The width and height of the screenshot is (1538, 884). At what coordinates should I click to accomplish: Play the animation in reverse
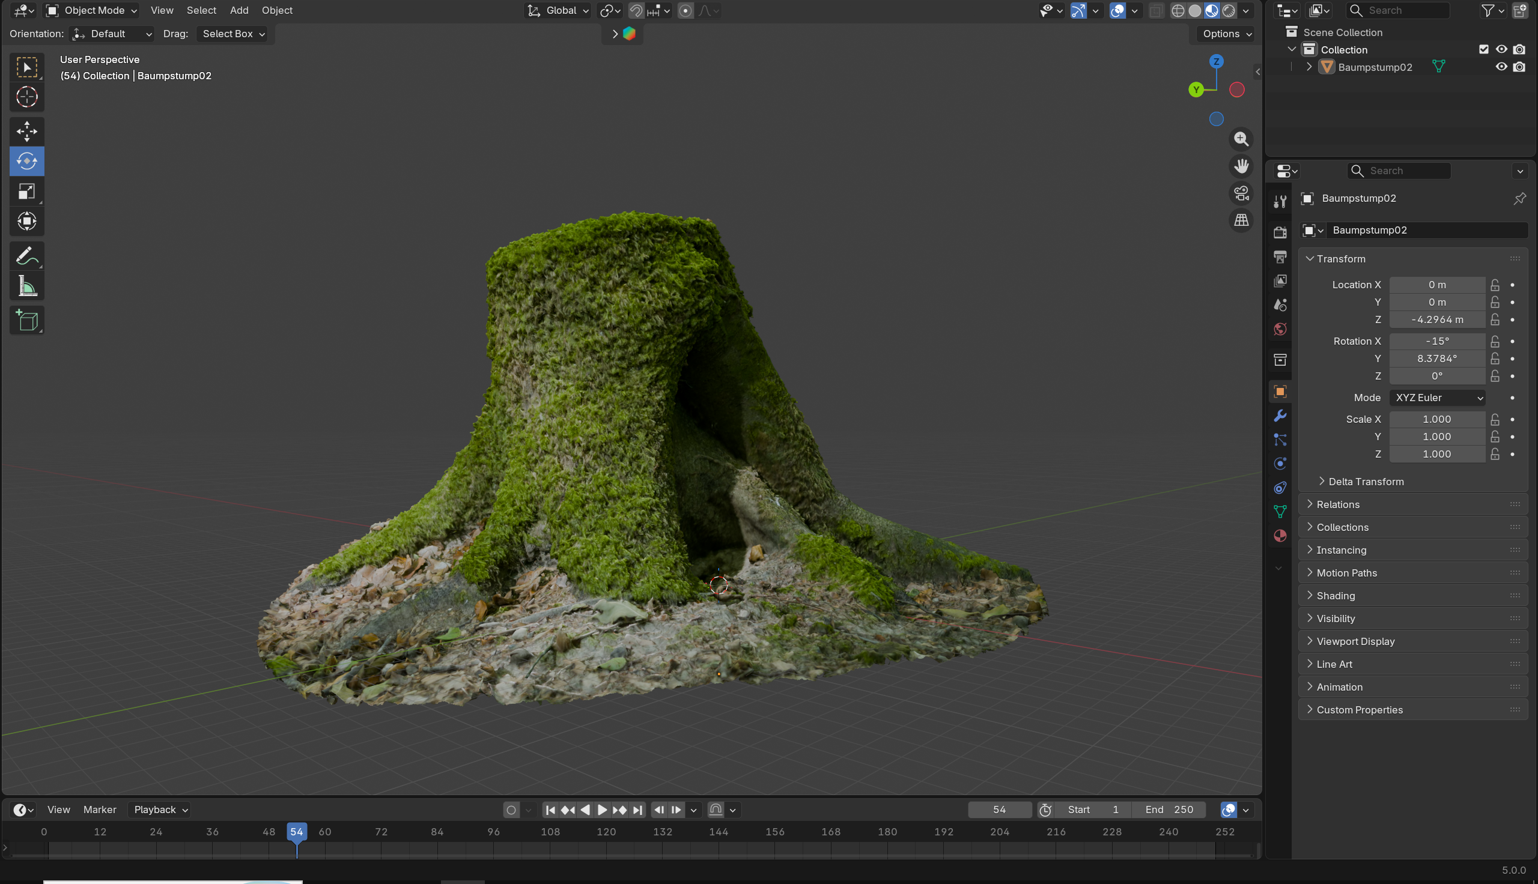(585, 810)
